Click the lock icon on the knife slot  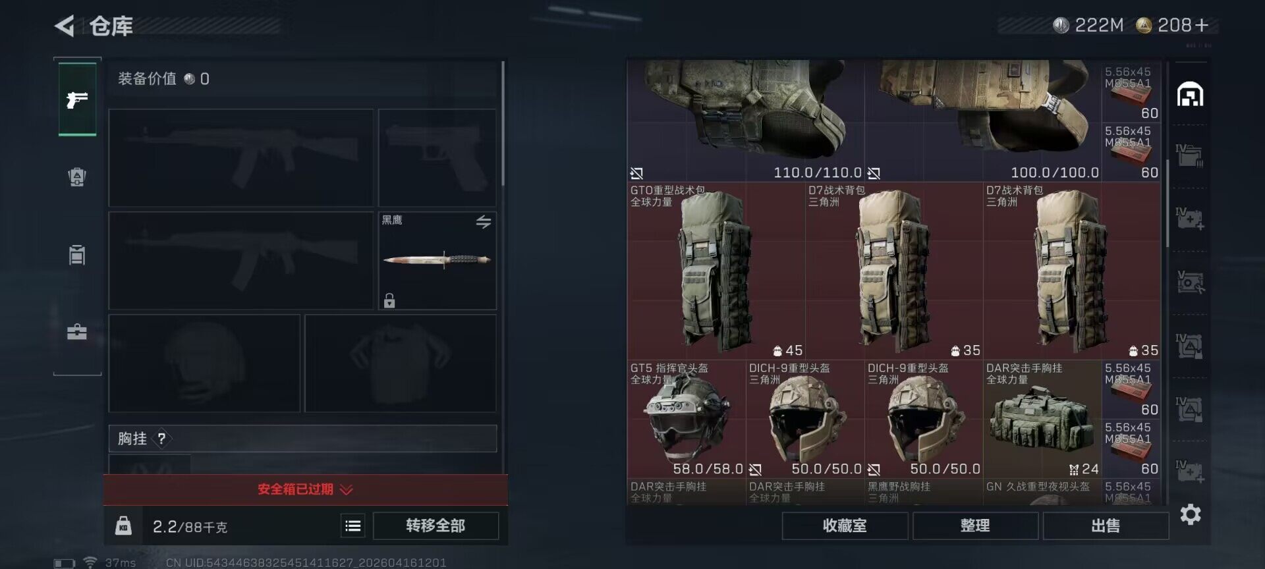click(x=389, y=300)
